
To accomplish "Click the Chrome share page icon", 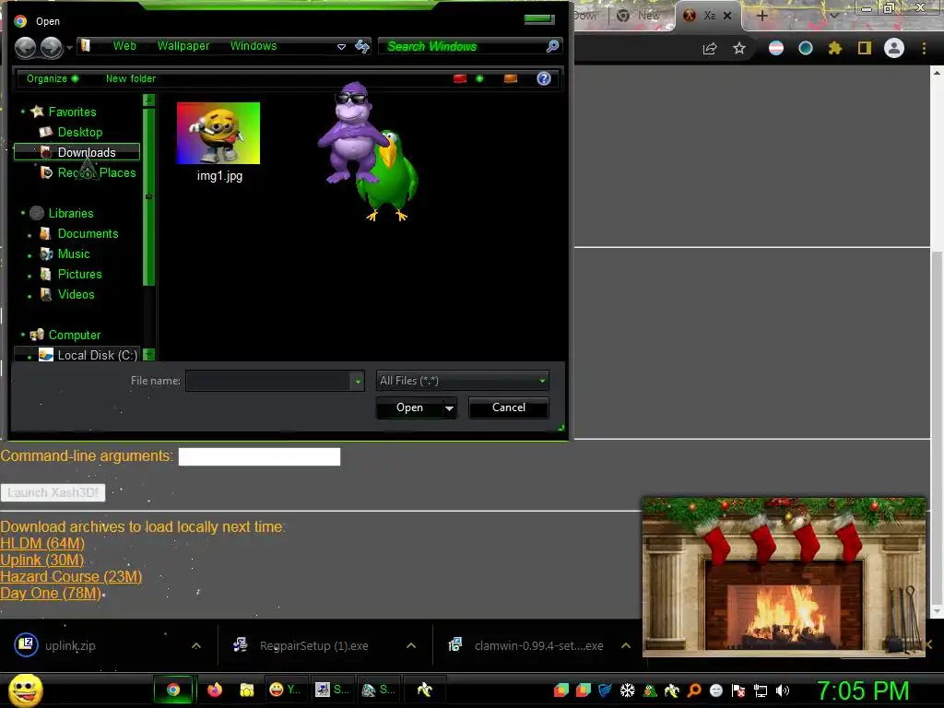I will 710,48.
